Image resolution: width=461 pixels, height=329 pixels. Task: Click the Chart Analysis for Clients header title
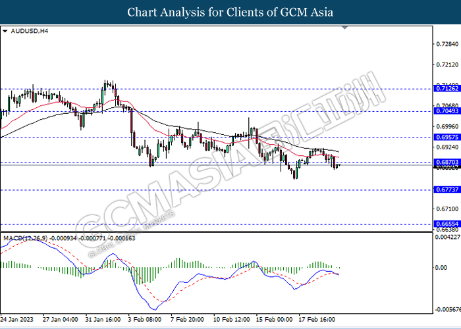pyautogui.click(x=230, y=13)
